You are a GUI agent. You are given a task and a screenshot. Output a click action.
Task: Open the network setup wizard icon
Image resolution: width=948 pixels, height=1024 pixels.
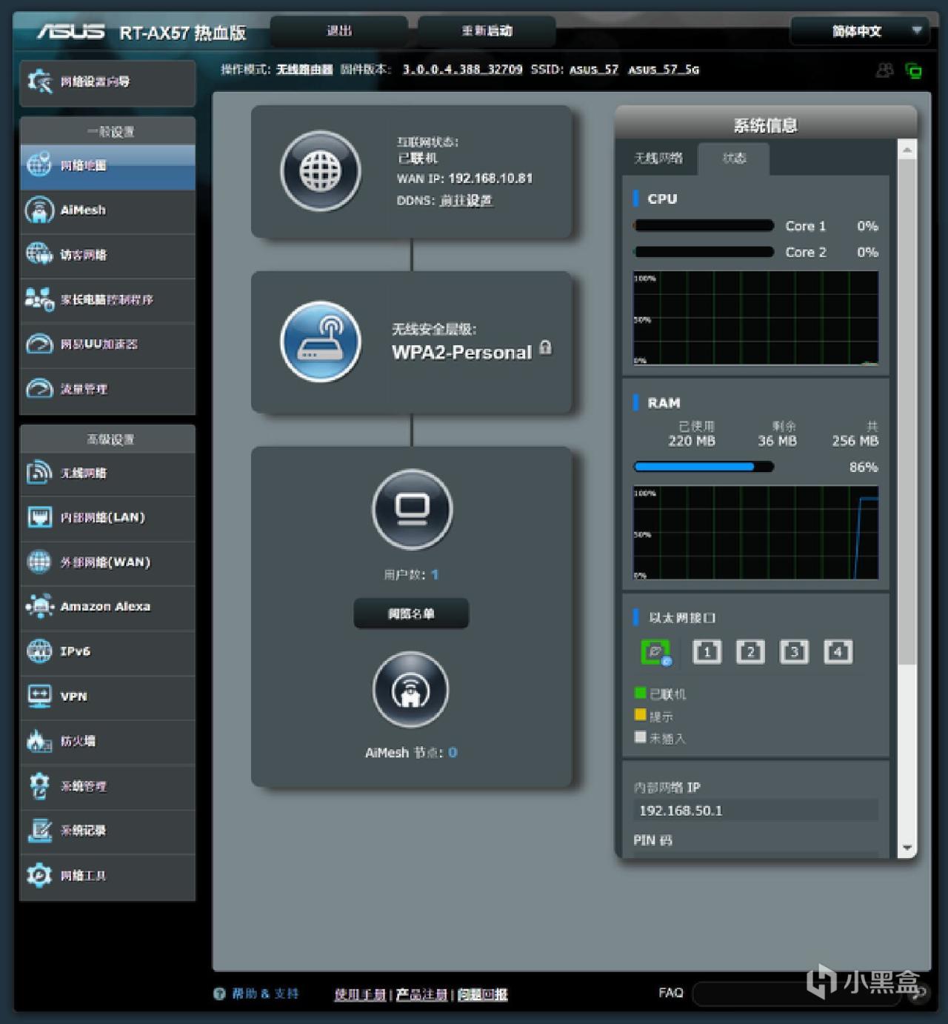(39, 82)
